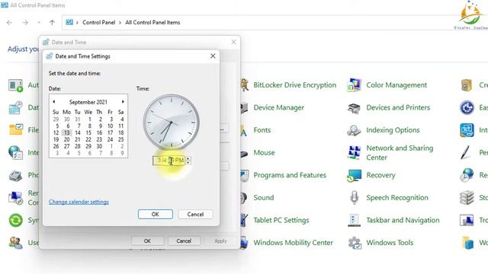The image size is (488, 274).
Task: Click the Recovery text label
Action: [x=380, y=175]
